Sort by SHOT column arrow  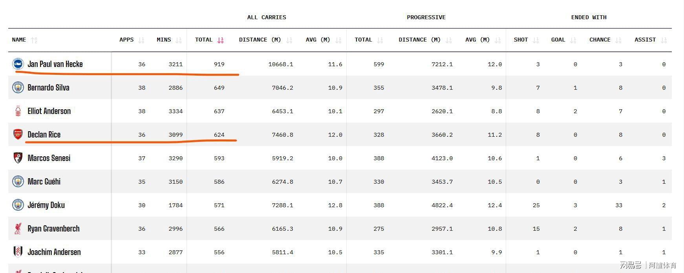[x=536, y=40]
